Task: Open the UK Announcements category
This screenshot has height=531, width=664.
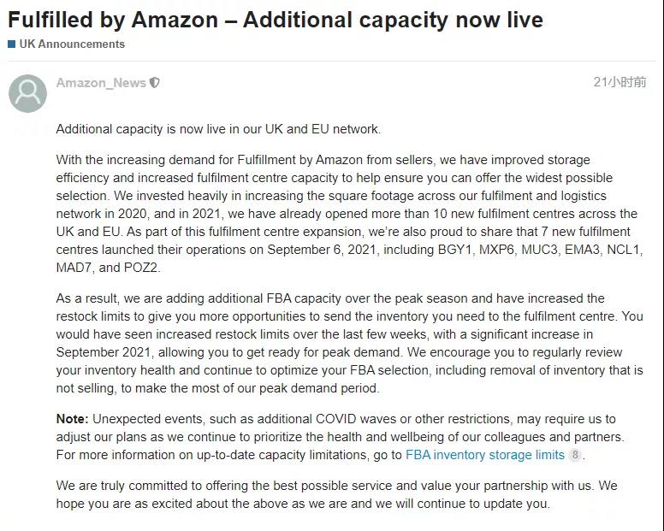Action: pos(72,44)
